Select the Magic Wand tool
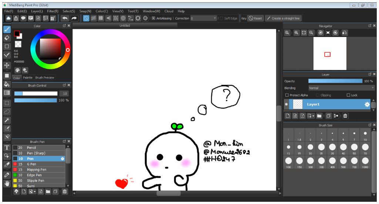Image resolution: width=379 pixels, height=204 pixels. point(7,120)
